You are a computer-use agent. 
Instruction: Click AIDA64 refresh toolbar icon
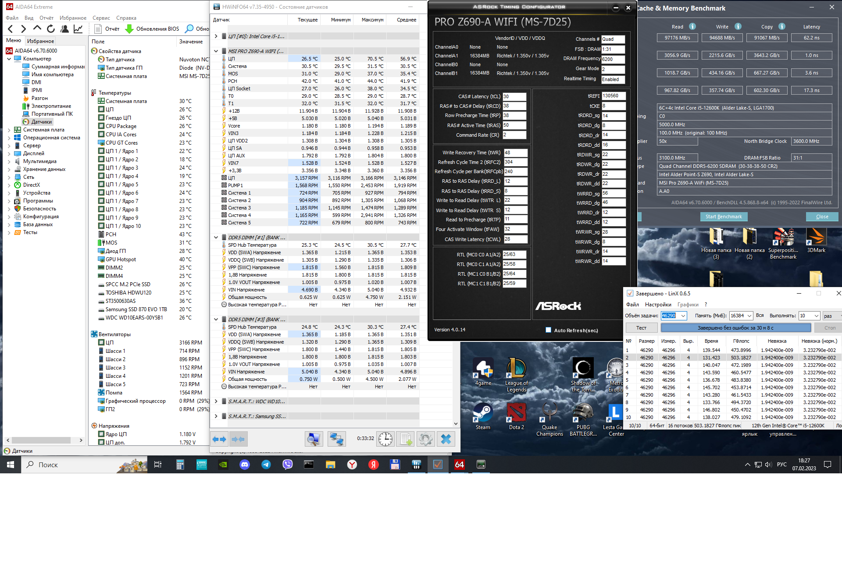pos(51,29)
